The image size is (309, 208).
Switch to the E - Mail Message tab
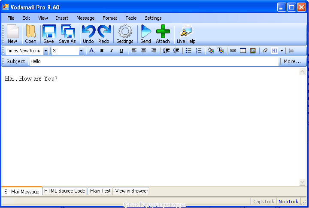(x=22, y=191)
